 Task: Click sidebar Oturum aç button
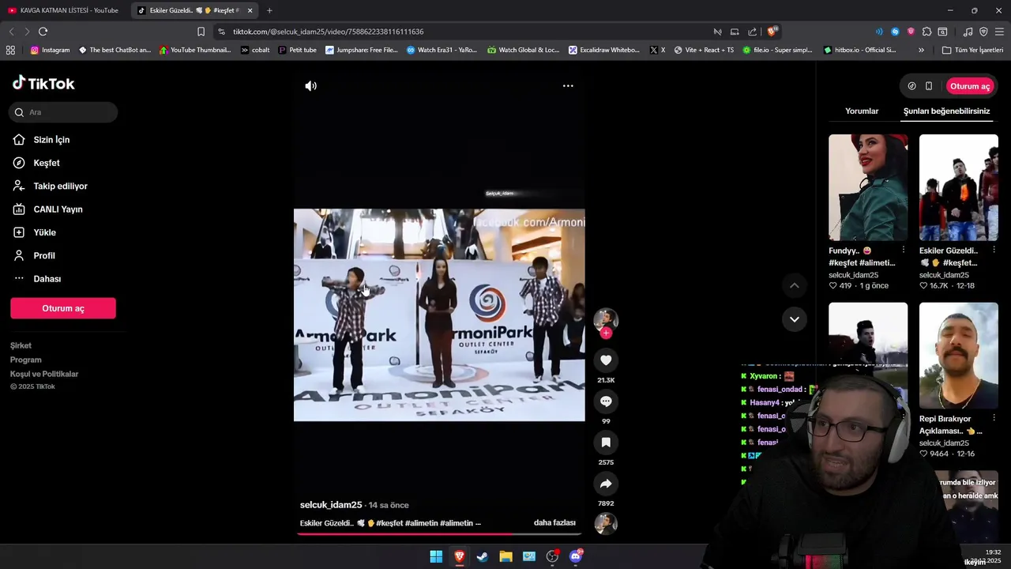tap(63, 308)
